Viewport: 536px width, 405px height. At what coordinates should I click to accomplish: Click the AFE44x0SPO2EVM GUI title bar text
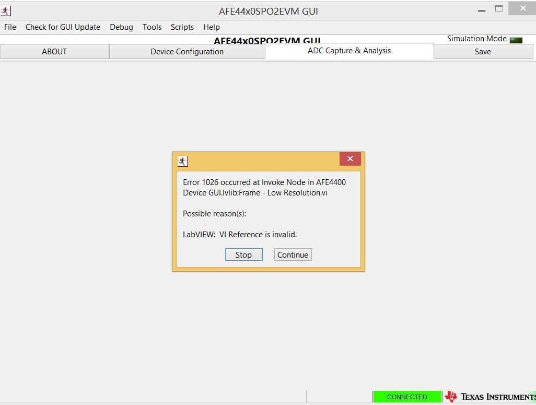269,11
